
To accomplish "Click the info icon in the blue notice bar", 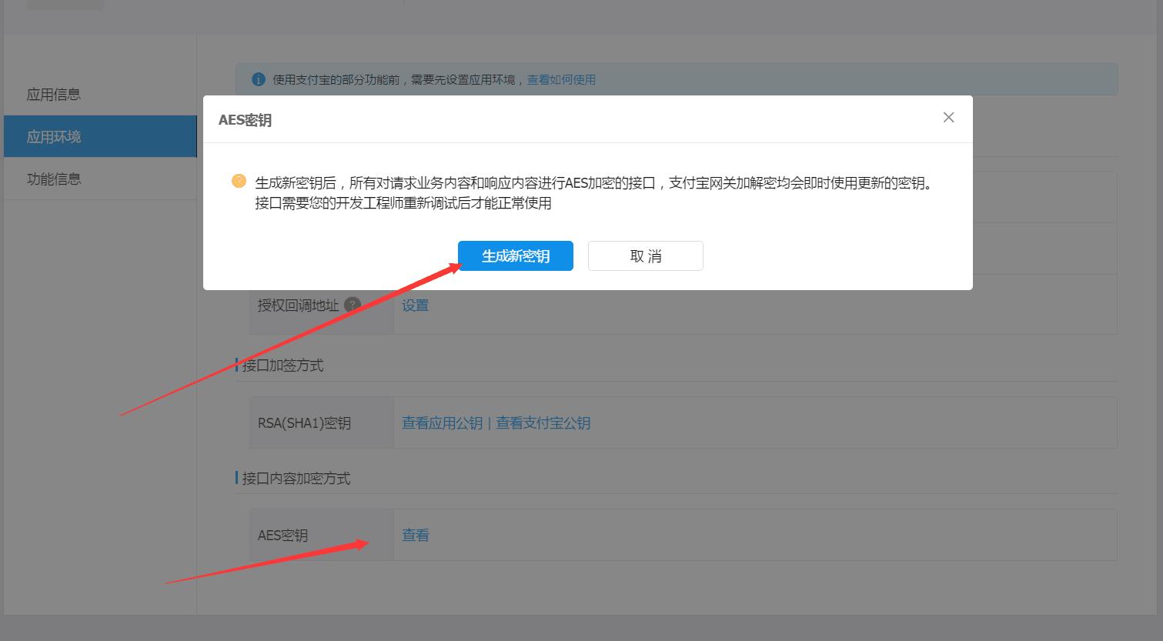I will [259, 79].
